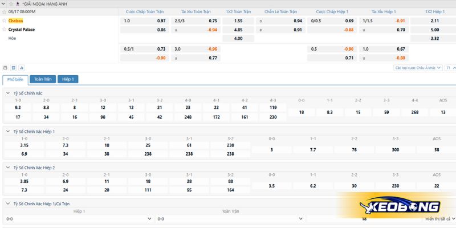The height and width of the screenshot is (228, 456).
Task: Pick first-half over 1.0 odds 0.67
Action: [384, 49]
